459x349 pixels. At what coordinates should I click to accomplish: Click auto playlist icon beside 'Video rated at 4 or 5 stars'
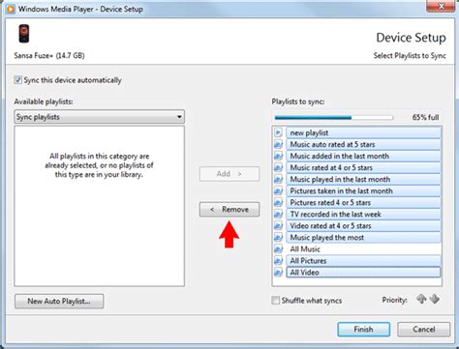pos(279,225)
